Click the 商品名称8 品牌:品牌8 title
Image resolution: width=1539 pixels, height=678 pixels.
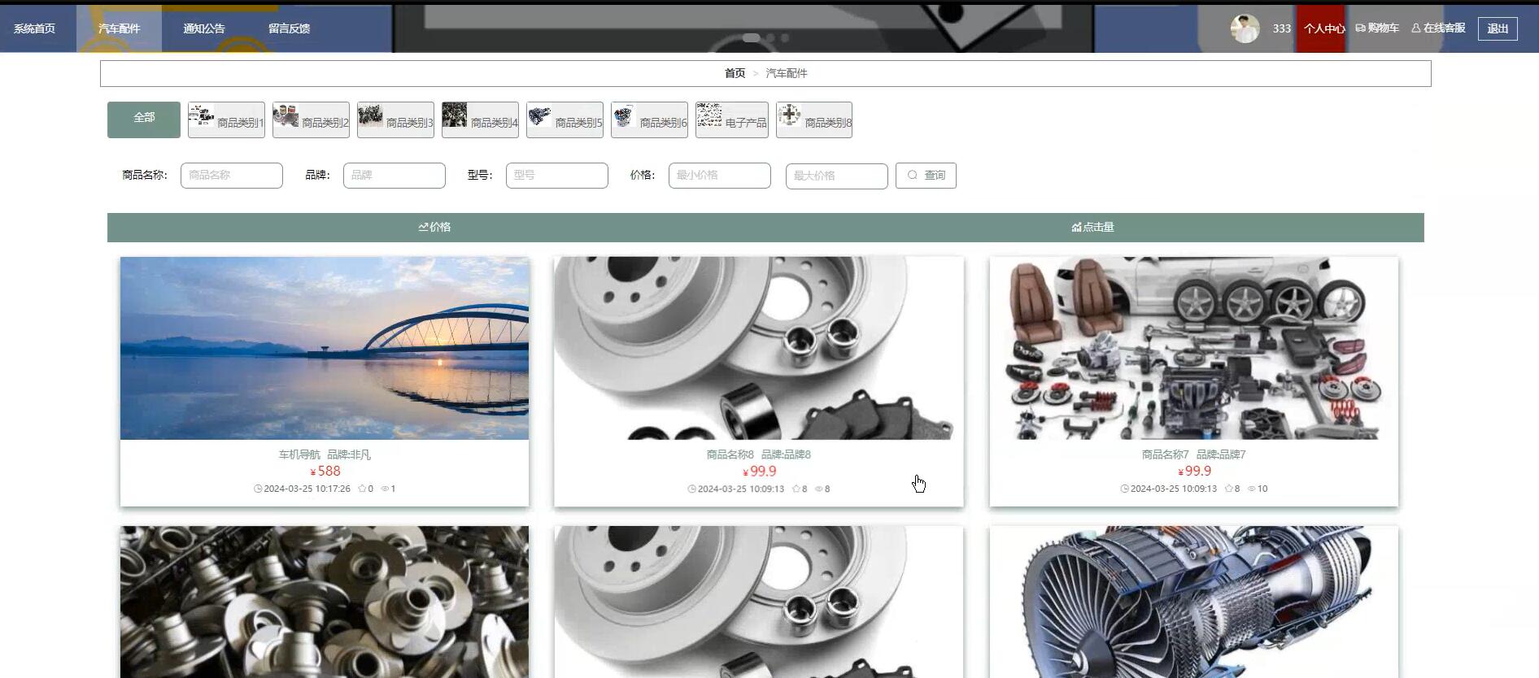pos(759,454)
